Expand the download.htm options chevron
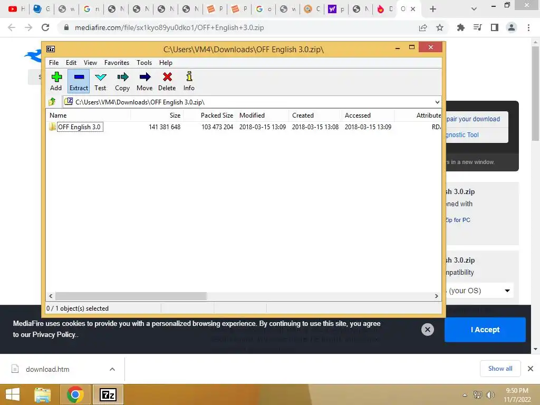 point(112,369)
